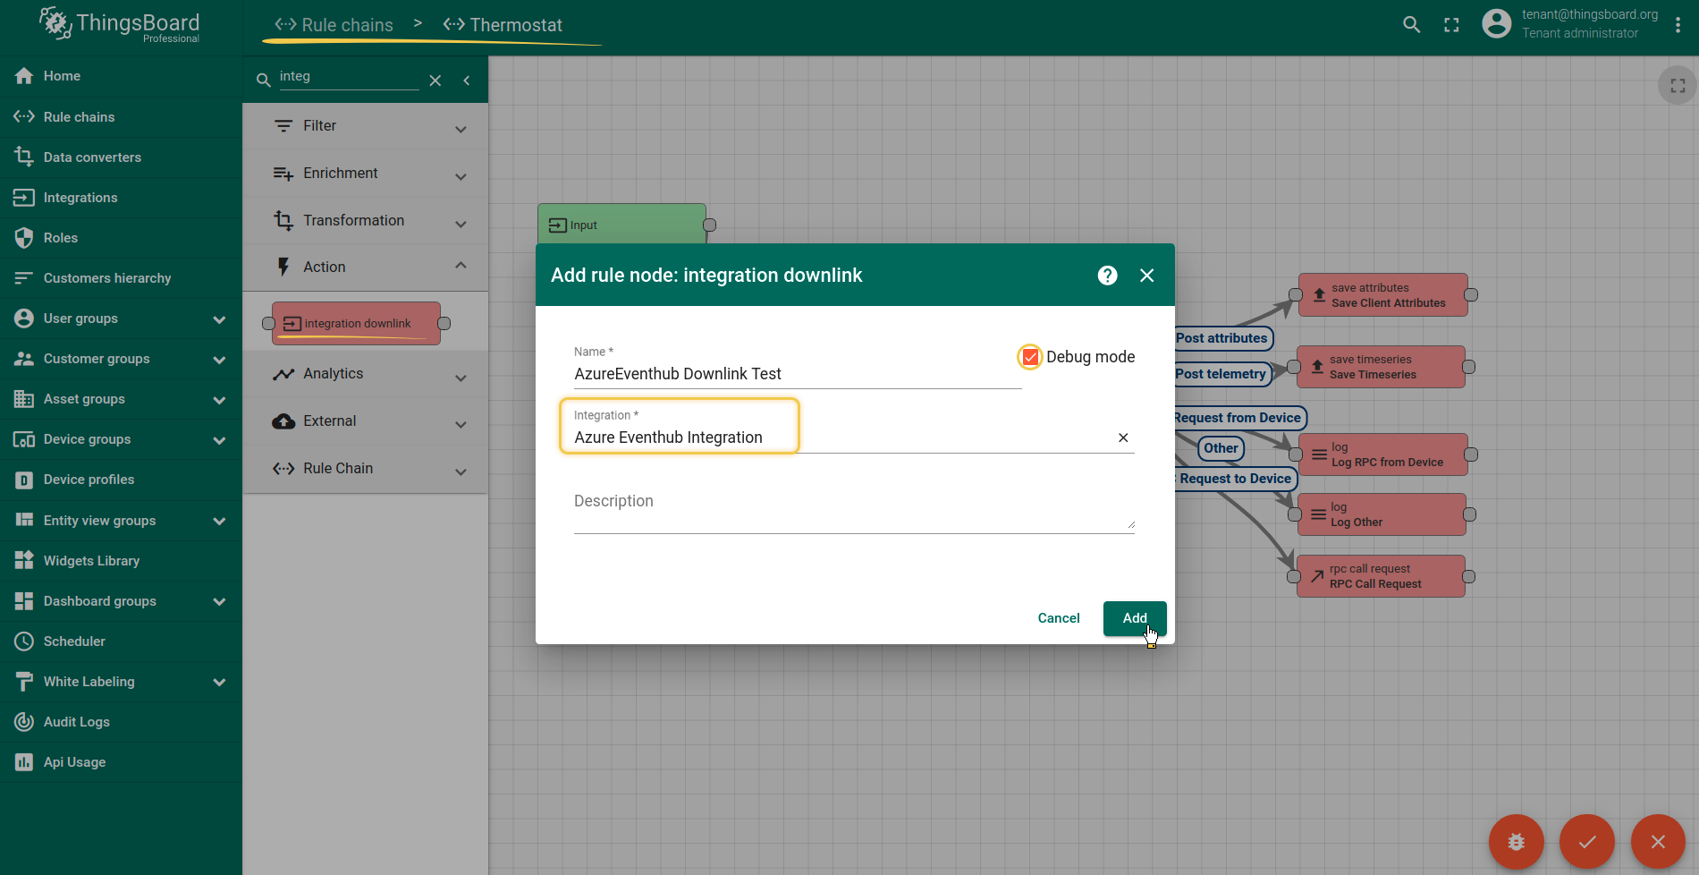This screenshot has width=1699, height=875.
Task: Toggle fullscreen icon in top header
Action: (x=1451, y=25)
